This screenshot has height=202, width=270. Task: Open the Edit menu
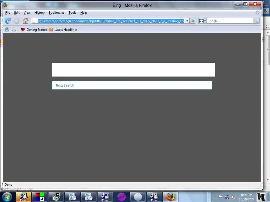coord(17,13)
